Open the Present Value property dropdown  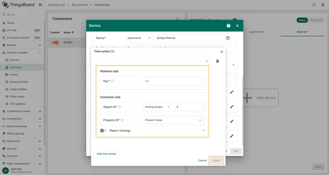[173, 120]
